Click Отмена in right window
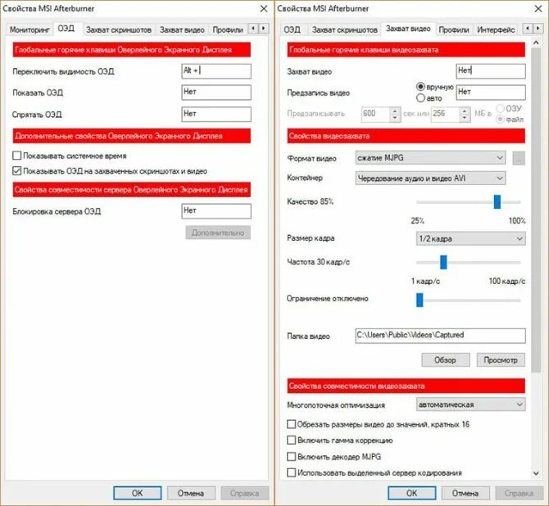The image size is (549, 506). point(465,493)
